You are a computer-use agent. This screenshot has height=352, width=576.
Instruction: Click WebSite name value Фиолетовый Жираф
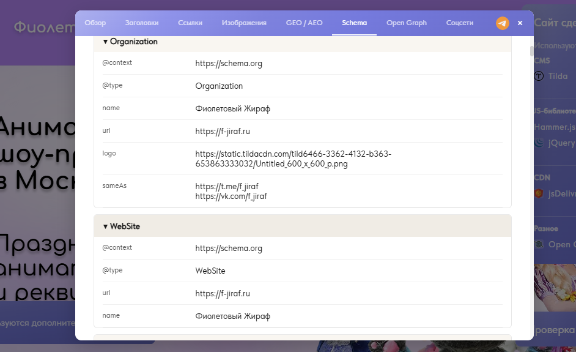click(232, 316)
